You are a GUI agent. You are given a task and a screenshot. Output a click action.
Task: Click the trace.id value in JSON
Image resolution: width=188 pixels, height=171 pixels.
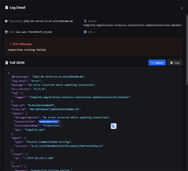[x=55, y=109]
